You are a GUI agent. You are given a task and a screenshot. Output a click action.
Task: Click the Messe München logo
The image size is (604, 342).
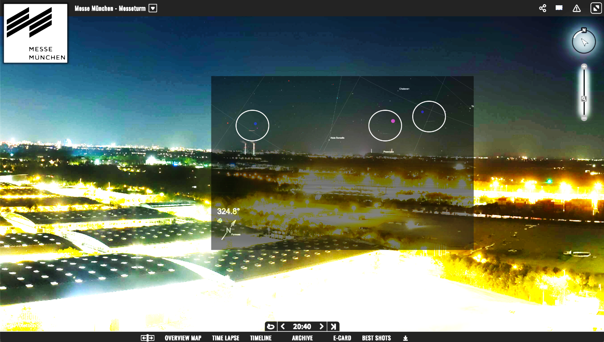pos(36,33)
